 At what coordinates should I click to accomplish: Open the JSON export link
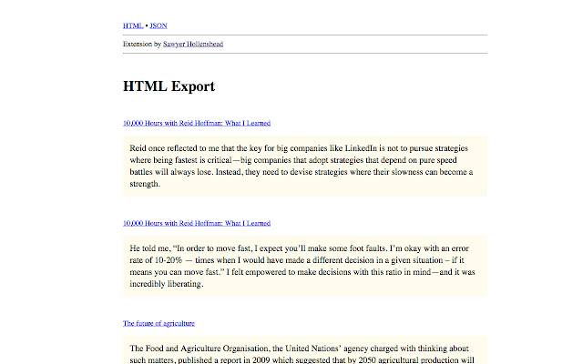[159, 25]
